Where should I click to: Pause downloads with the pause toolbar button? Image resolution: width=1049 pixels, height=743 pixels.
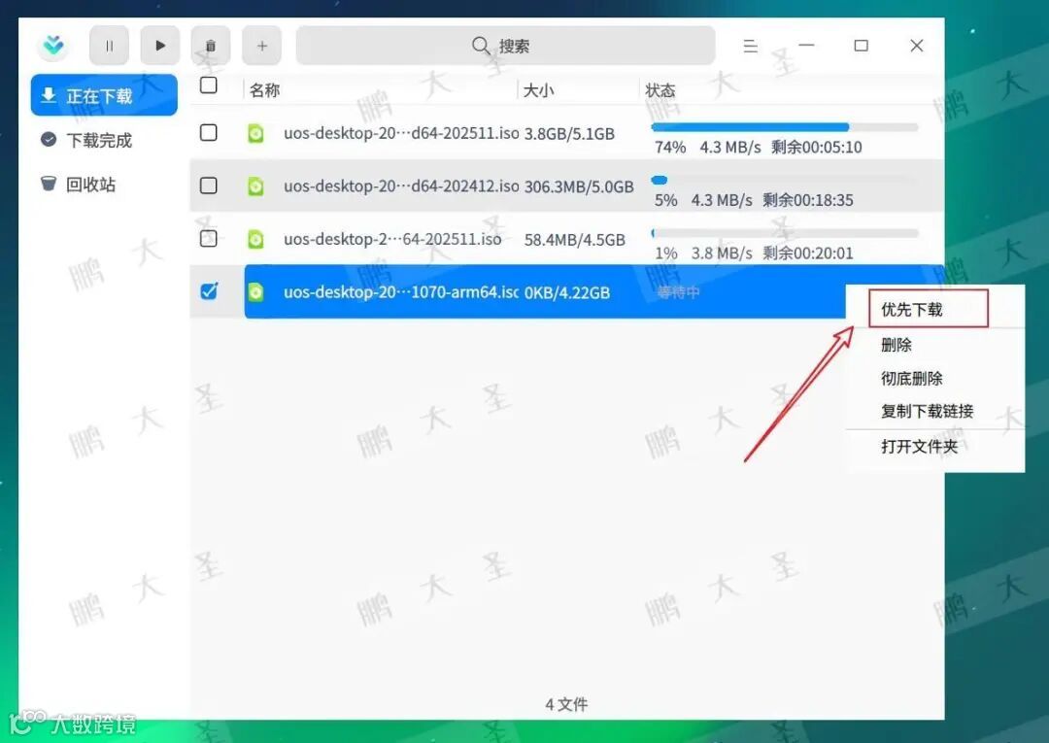coord(109,46)
